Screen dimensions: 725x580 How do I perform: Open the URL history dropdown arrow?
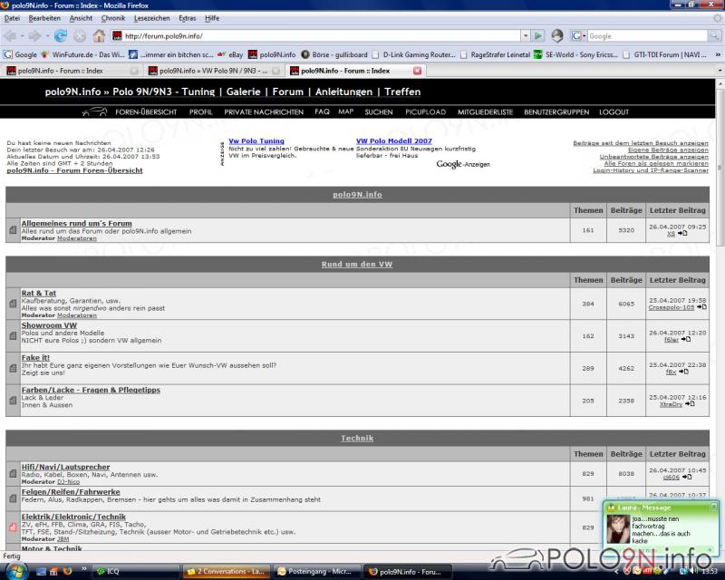pos(525,36)
